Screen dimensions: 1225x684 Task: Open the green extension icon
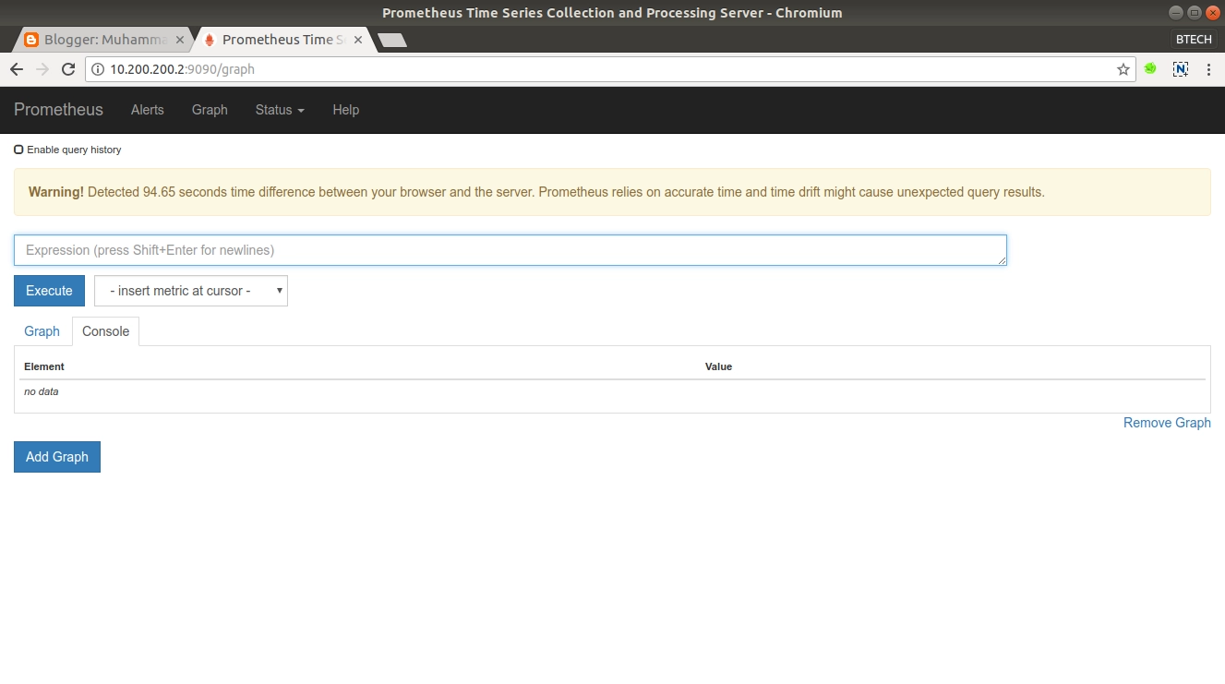tap(1150, 68)
